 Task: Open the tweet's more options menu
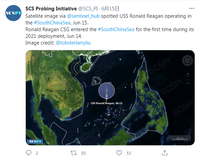[x=192, y=8]
